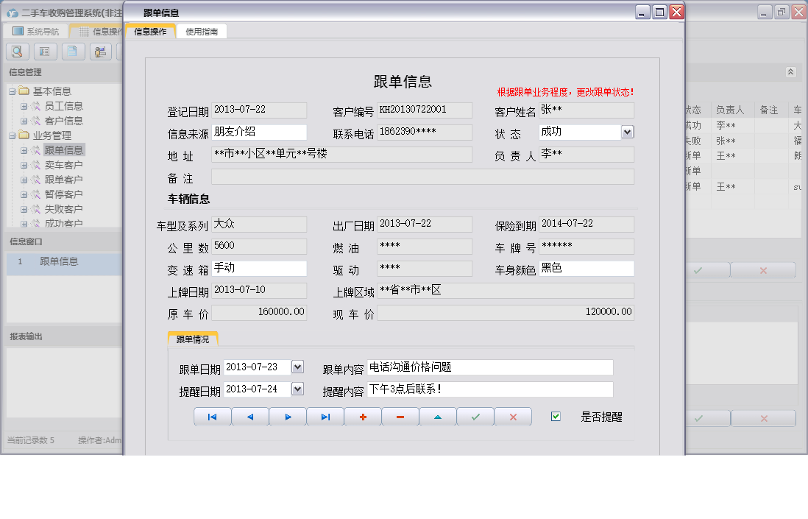Toggle the 是否提醒 reminder checkbox

(x=557, y=417)
